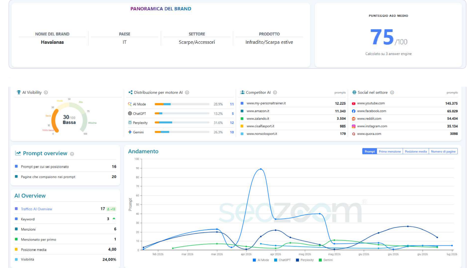Viewport: 472px width, 268px height.
Task: Click the AI Mode engine icon
Action: tap(130, 104)
